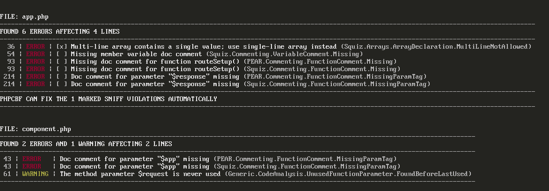Click the empty checkbox on line 54
Image resolution: width=549 pixels, height=191 pixels.
coord(61,54)
